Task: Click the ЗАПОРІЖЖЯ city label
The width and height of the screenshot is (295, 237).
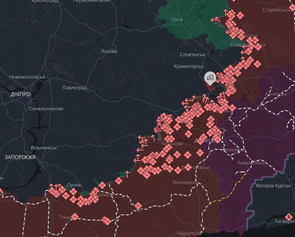Action: 20,157
